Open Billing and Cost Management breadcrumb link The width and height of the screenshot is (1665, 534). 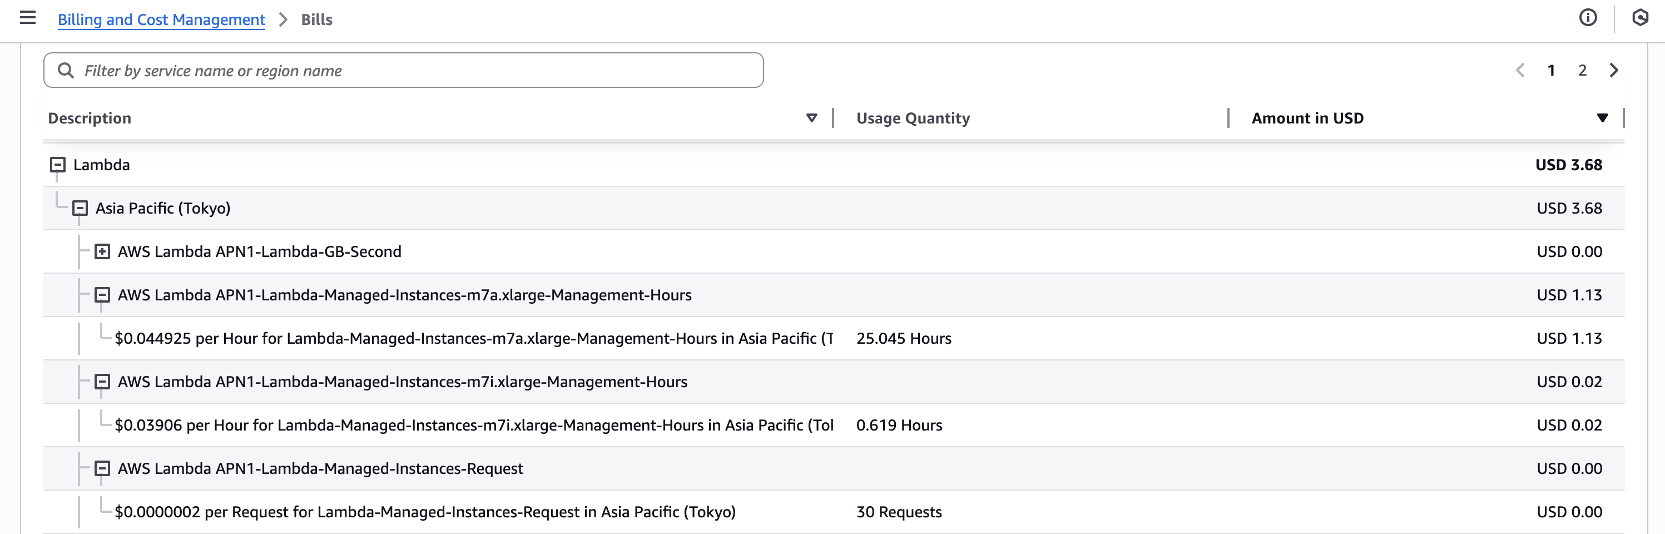pos(161,19)
